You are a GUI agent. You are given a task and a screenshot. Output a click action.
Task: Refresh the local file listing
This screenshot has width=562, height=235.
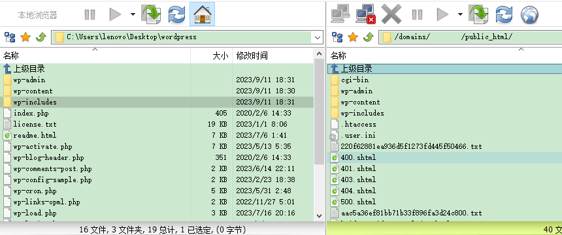point(176,14)
